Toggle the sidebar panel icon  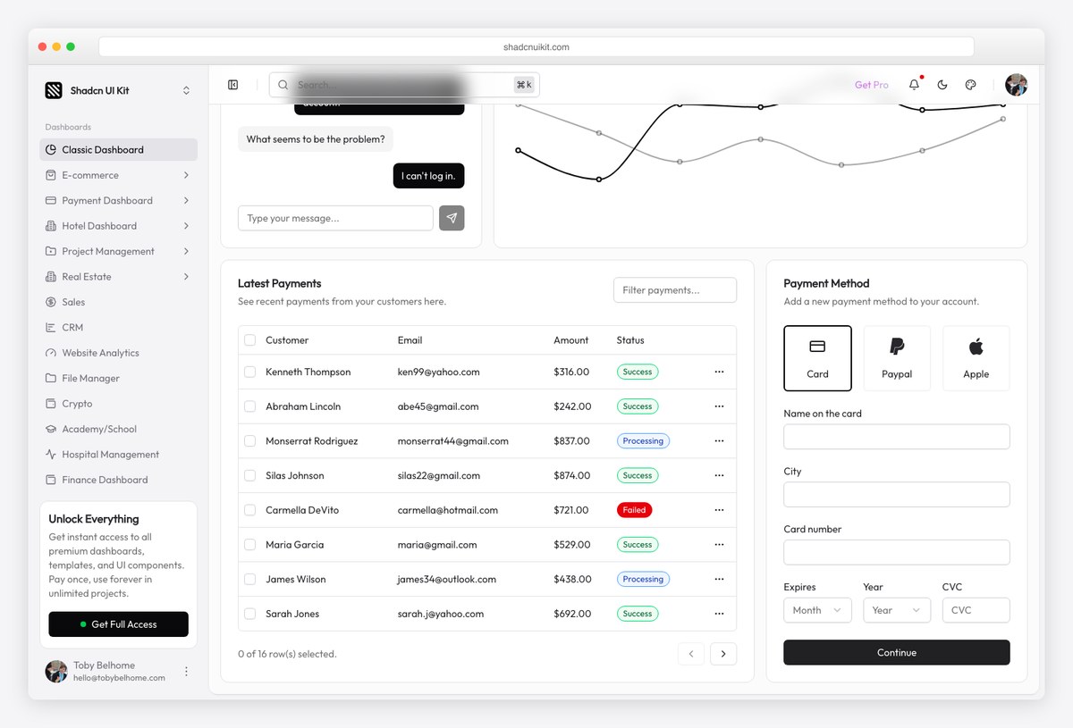(x=233, y=85)
